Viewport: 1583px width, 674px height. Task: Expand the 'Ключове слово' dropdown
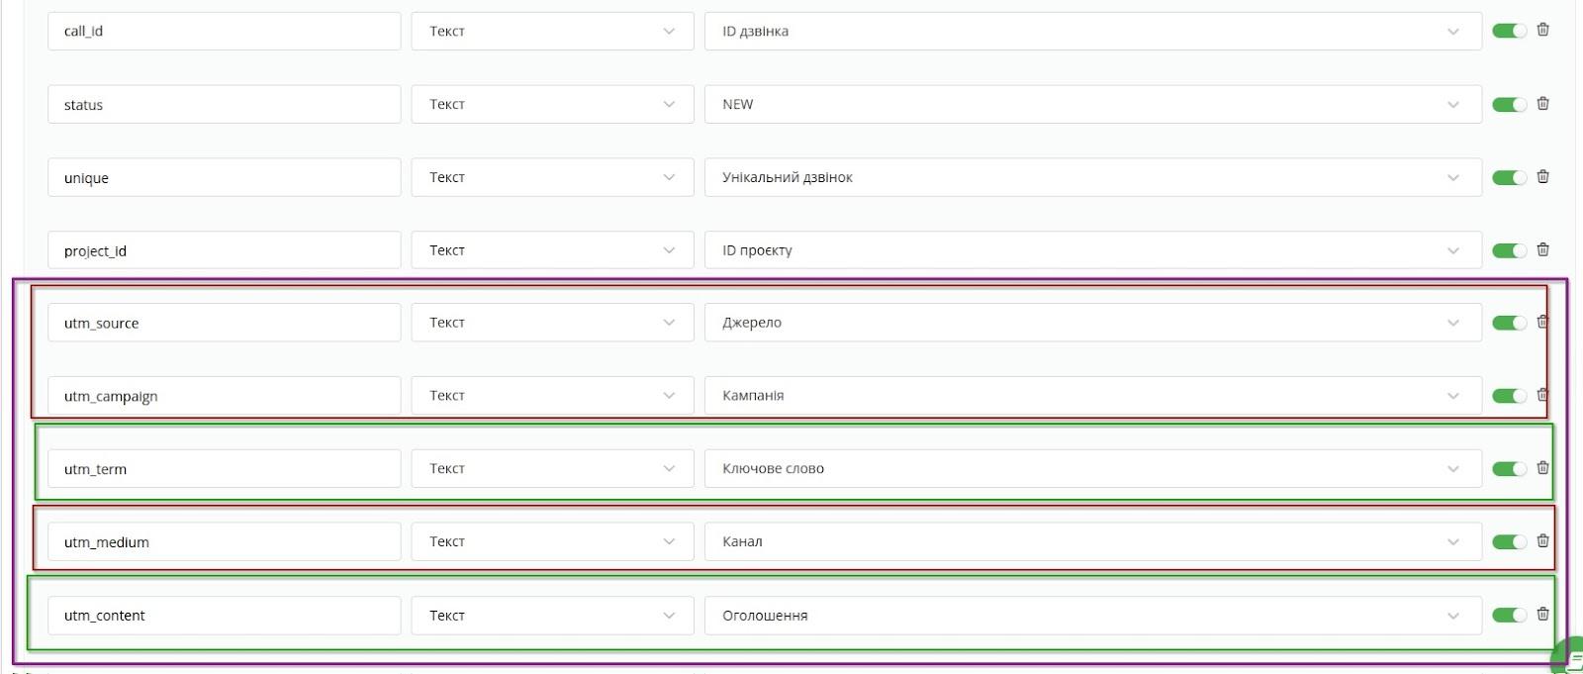pyautogui.click(x=1092, y=469)
